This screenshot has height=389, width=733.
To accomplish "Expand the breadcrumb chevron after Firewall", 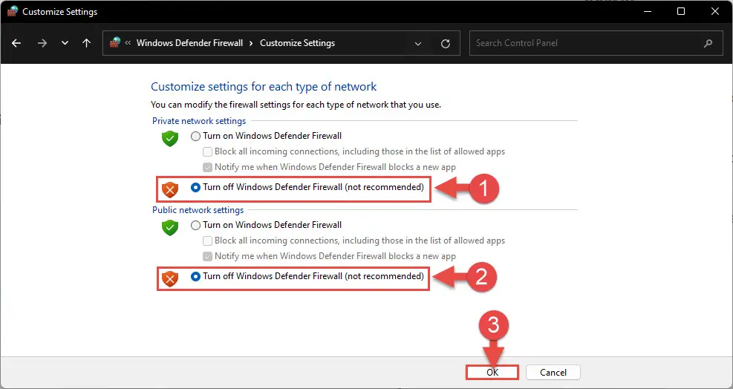I will tap(251, 43).
